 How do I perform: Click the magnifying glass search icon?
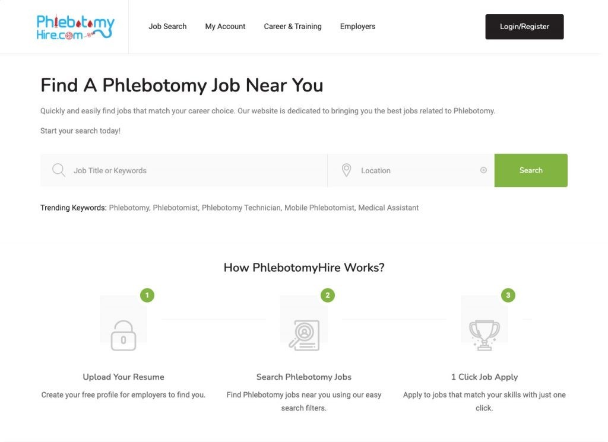tap(59, 170)
